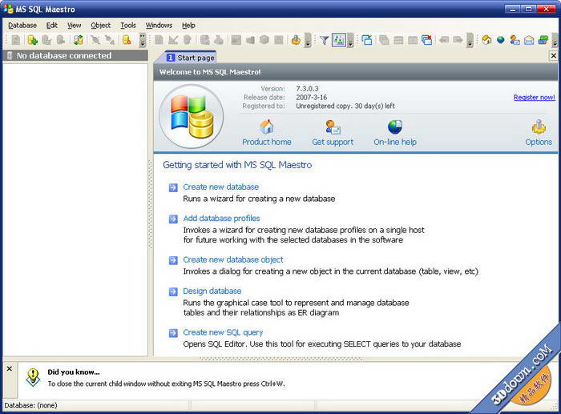Click Create new SQL query link
The width and height of the screenshot is (561, 414).
[x=223, y=333]
